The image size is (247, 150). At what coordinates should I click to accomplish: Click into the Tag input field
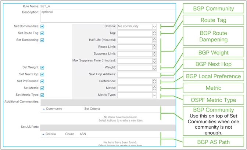pyautogui.click(x=135, y=33)
